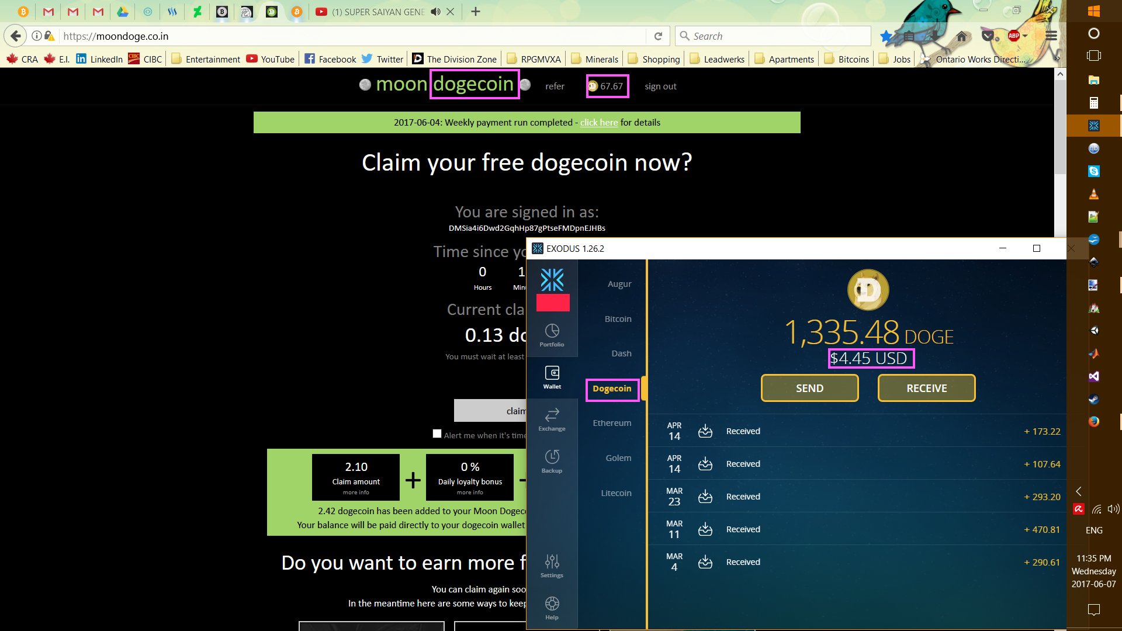Click the SEND button for Dogecoin
The height and width of the screenshot is (631, 1122).
tap(809, 387)
